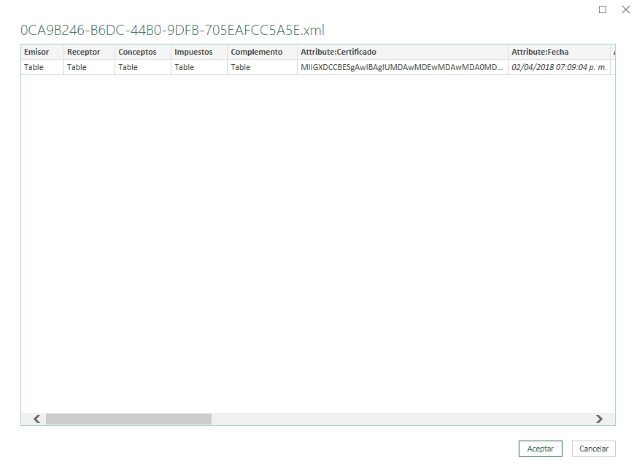Click the Table cell under Conceptos

point(143,67)
